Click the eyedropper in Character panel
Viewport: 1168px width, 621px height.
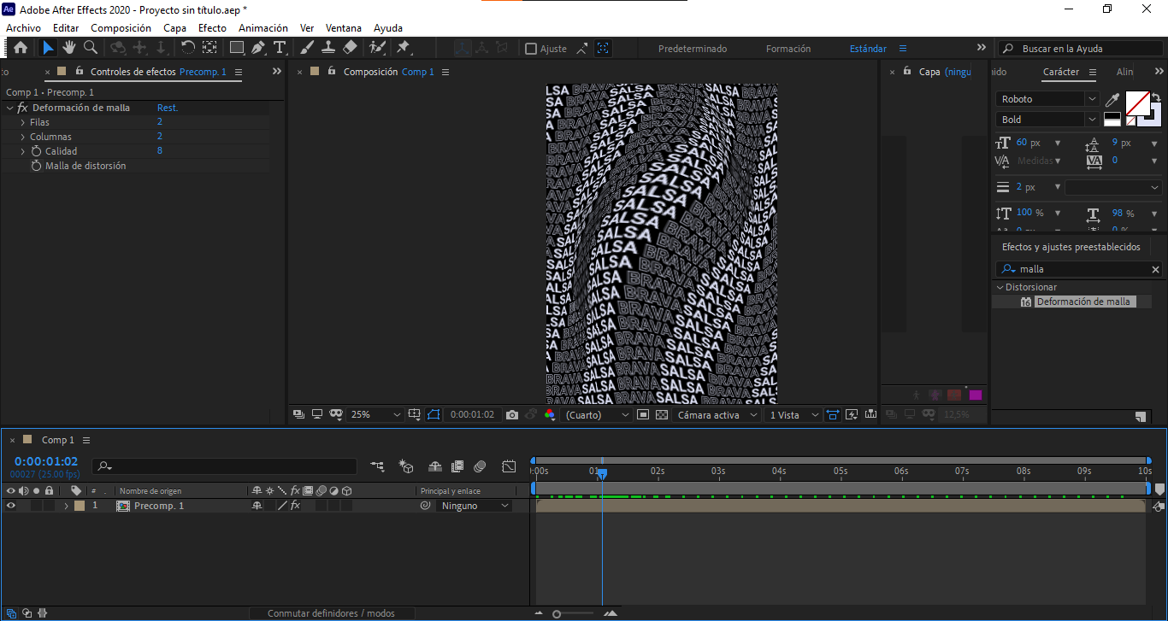coord(1112,100)
